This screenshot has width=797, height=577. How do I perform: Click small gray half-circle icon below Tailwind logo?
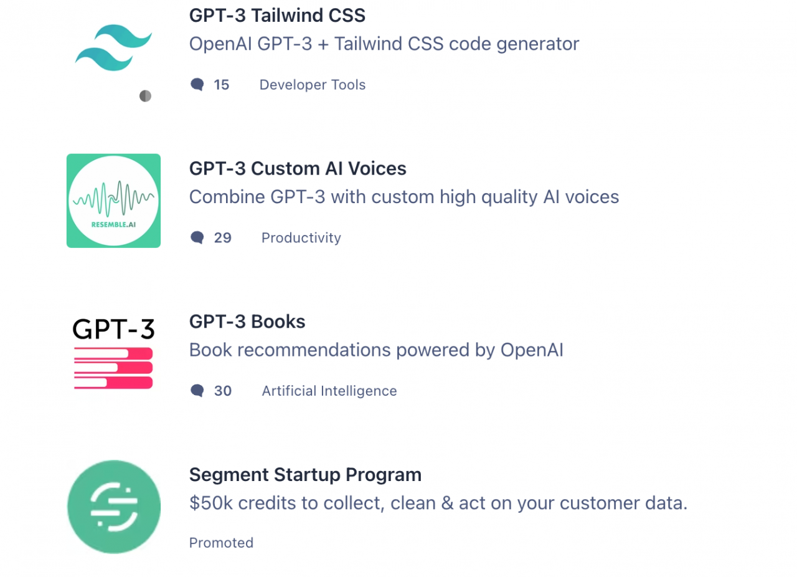coord(145,96)
